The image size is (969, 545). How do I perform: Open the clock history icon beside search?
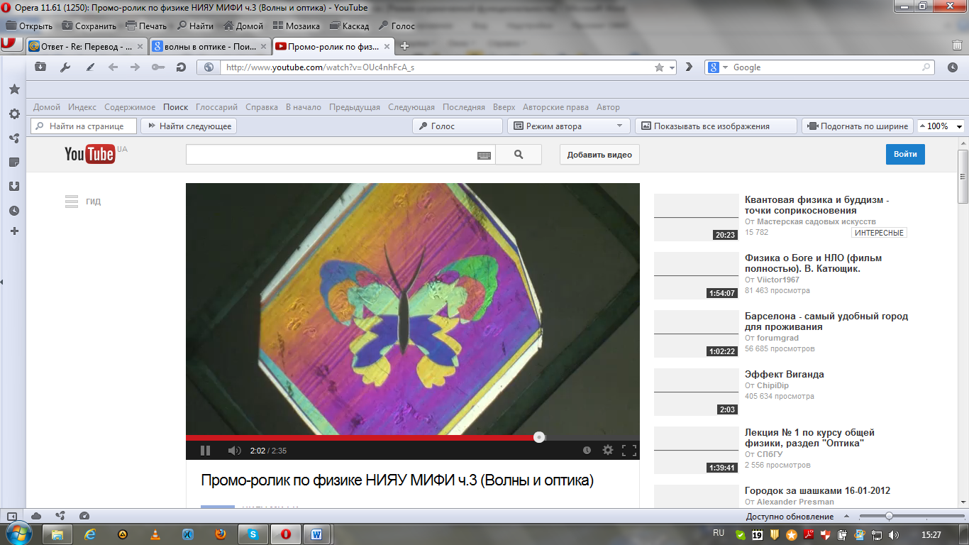pyautogui.click(x=952, y=67)
